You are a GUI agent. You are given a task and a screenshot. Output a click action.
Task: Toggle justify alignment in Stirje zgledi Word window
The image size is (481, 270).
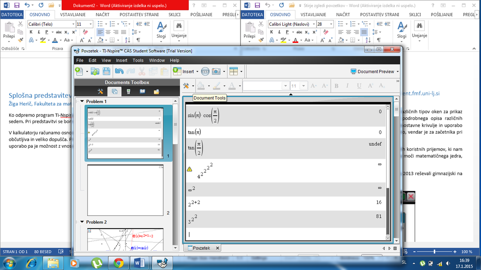[x=364, y=32]
